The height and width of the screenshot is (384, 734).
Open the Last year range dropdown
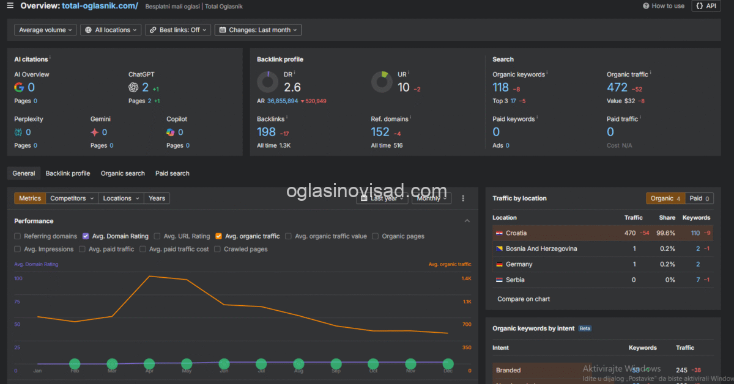382,198
